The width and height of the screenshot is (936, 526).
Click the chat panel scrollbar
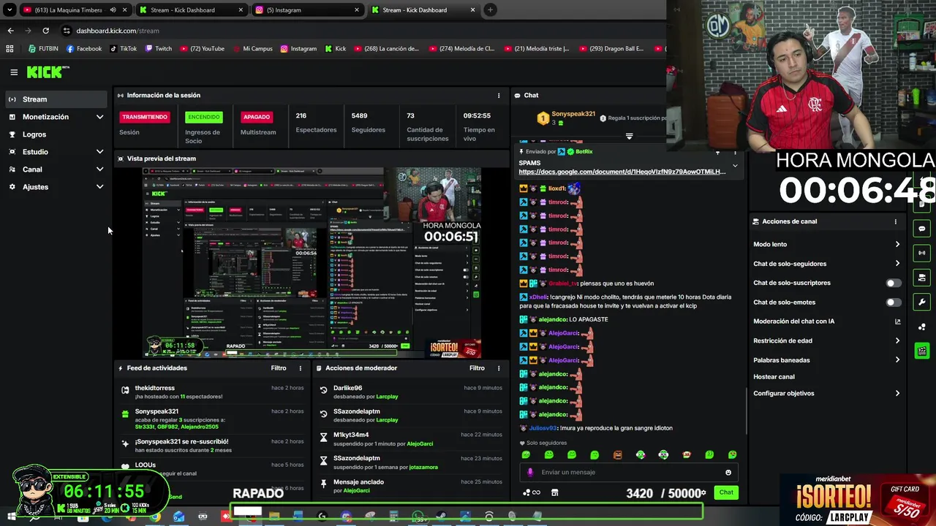[x=746, y=409]
